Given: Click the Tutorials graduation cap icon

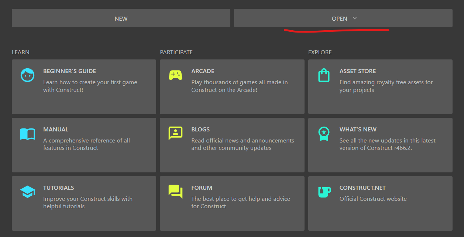Looking at the screenshot, I should (x=27, y=192).
